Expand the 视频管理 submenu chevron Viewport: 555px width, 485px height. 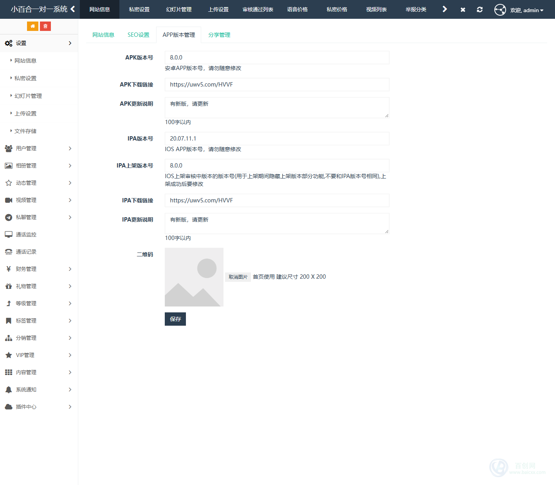[x=70, y=200]
